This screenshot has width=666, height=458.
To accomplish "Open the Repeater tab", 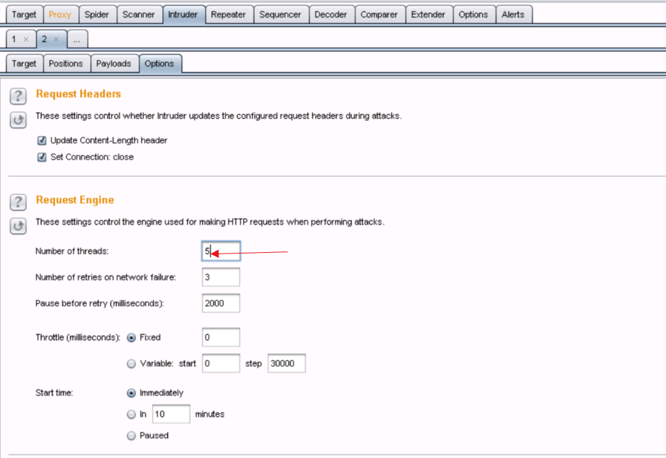I will point(229,15).
